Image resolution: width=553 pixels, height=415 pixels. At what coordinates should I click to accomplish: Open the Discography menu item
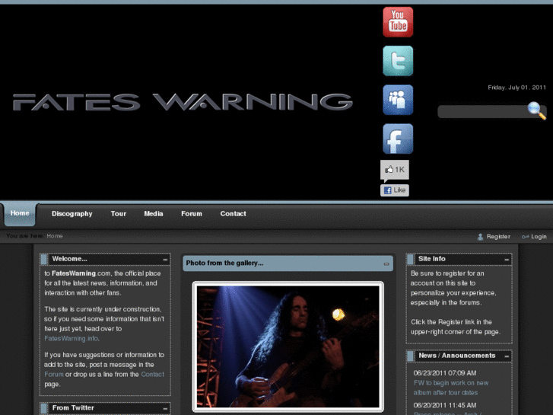coord(72,214)
